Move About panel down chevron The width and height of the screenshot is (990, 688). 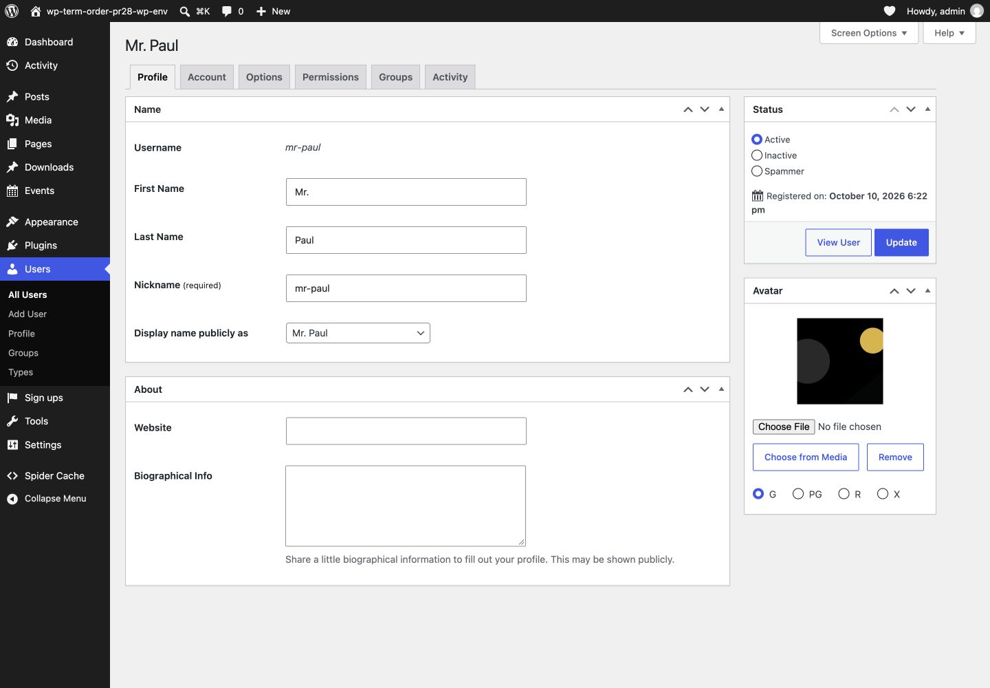(x=705, y=389)
